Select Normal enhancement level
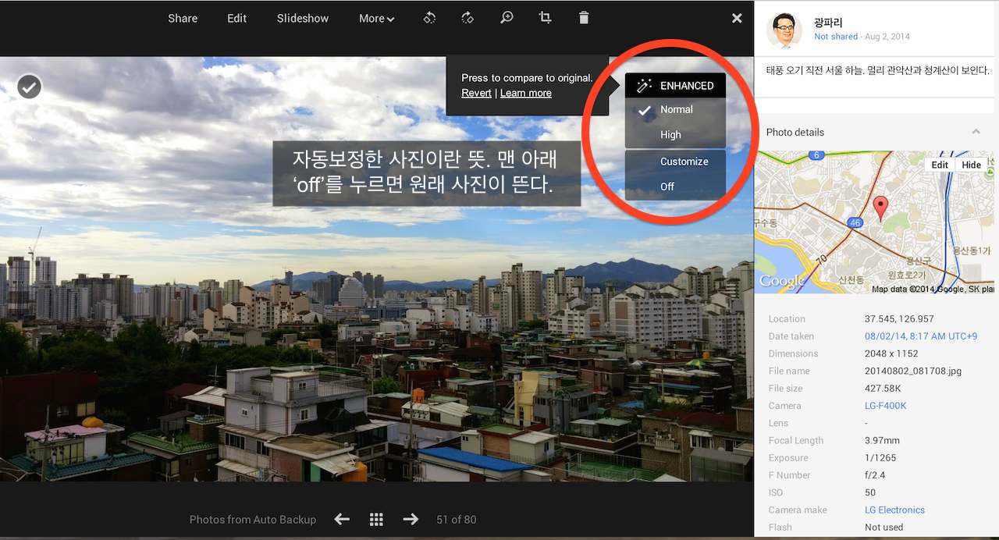 [676, 110]
